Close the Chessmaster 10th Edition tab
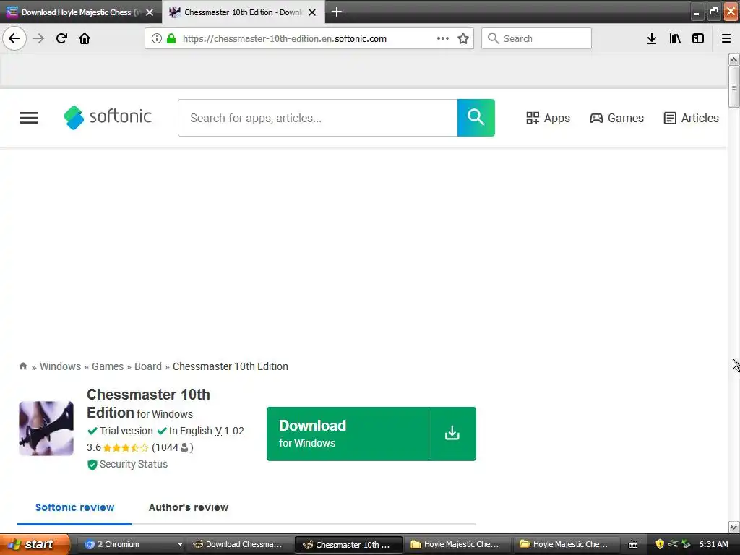Screen dimensions: 740x555 point(312,12)
